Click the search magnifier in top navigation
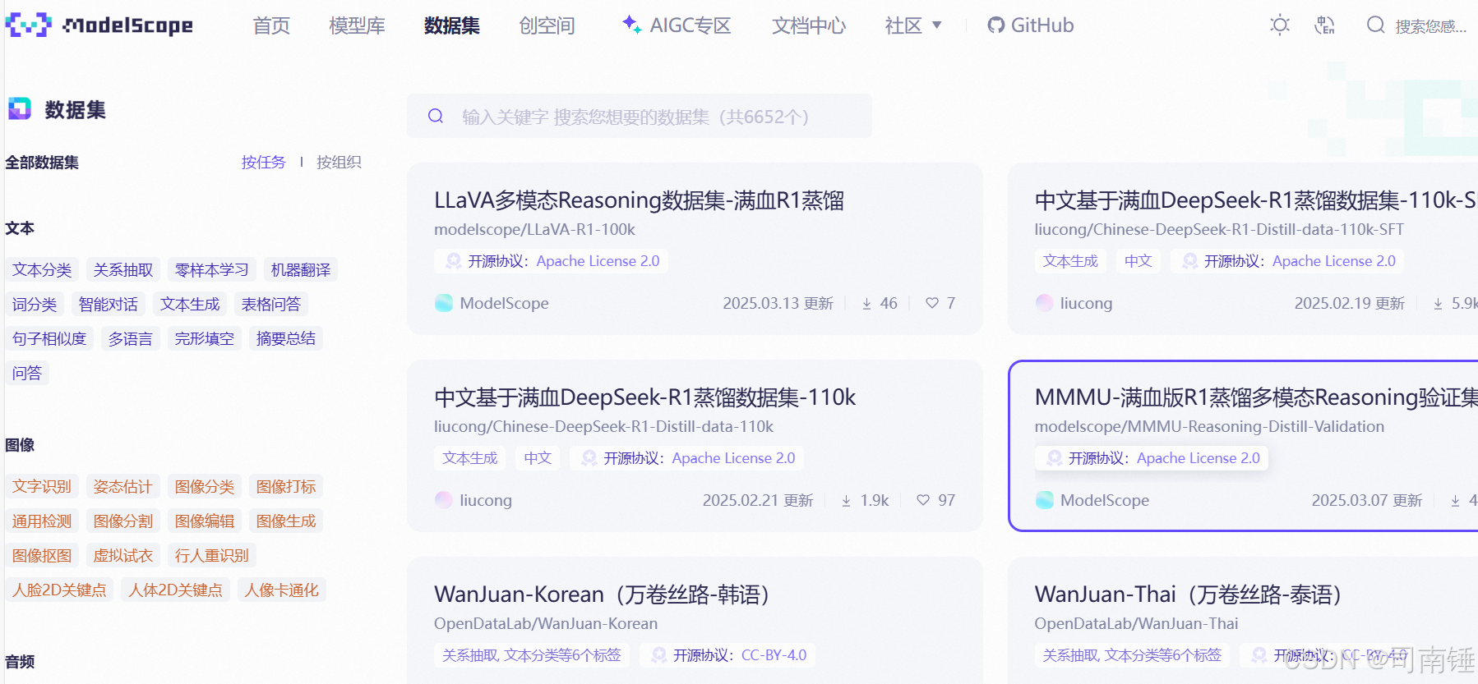 (1375, 25)
